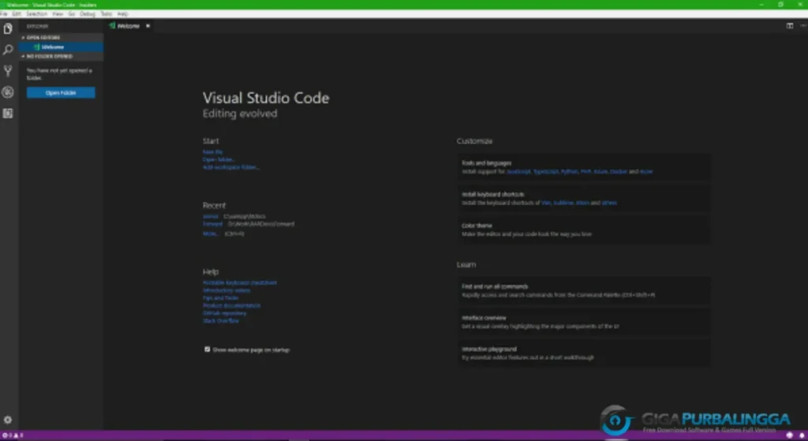Click the Open Folder button
This screenshot has width=808, height=441.
point(61,93)
